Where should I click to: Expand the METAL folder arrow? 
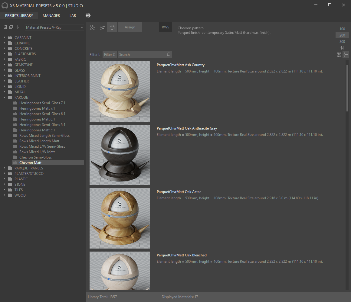click(x=5, y=92)
